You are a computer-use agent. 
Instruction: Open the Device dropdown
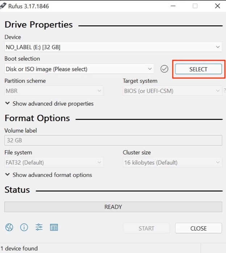coord(113,47)
